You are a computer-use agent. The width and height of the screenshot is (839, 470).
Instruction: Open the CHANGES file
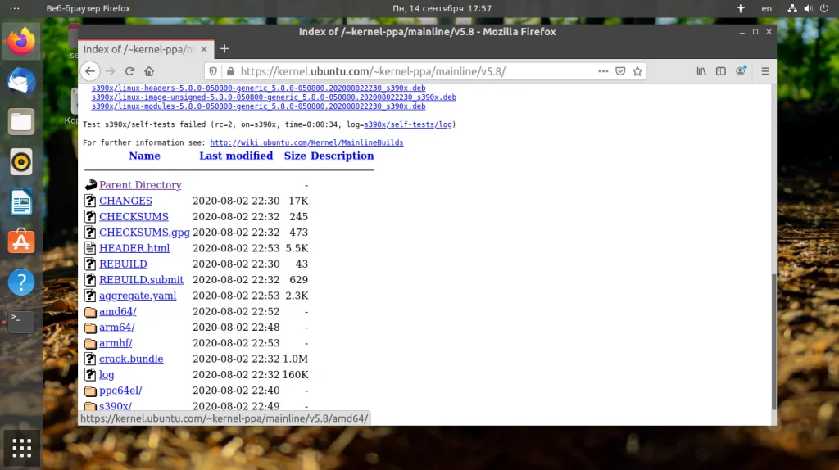pyautogui.click(x=125, y=201)
